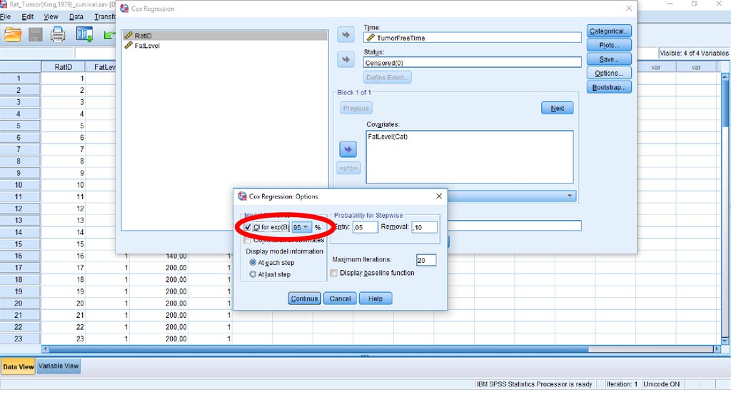731x410 pixels.
Task: Click the Next block button
Action: pos(557,108)
